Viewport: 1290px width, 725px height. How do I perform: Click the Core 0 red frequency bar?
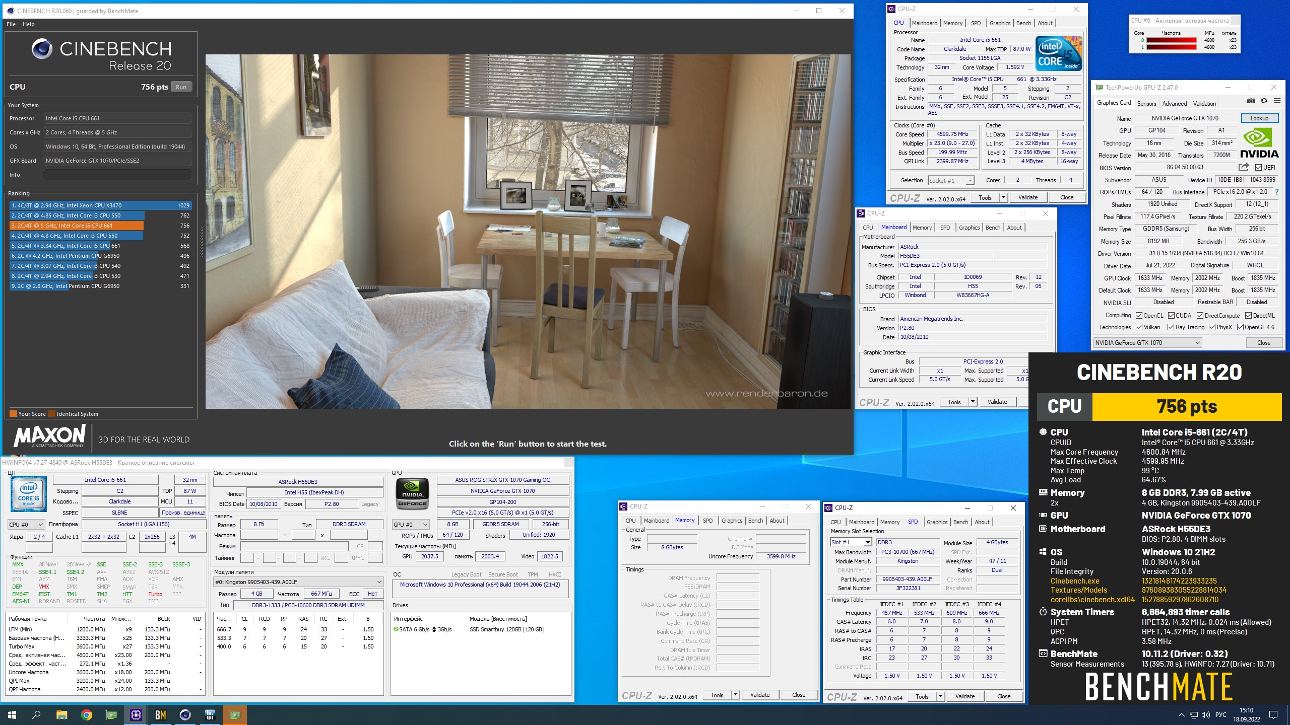point(1171,40)
